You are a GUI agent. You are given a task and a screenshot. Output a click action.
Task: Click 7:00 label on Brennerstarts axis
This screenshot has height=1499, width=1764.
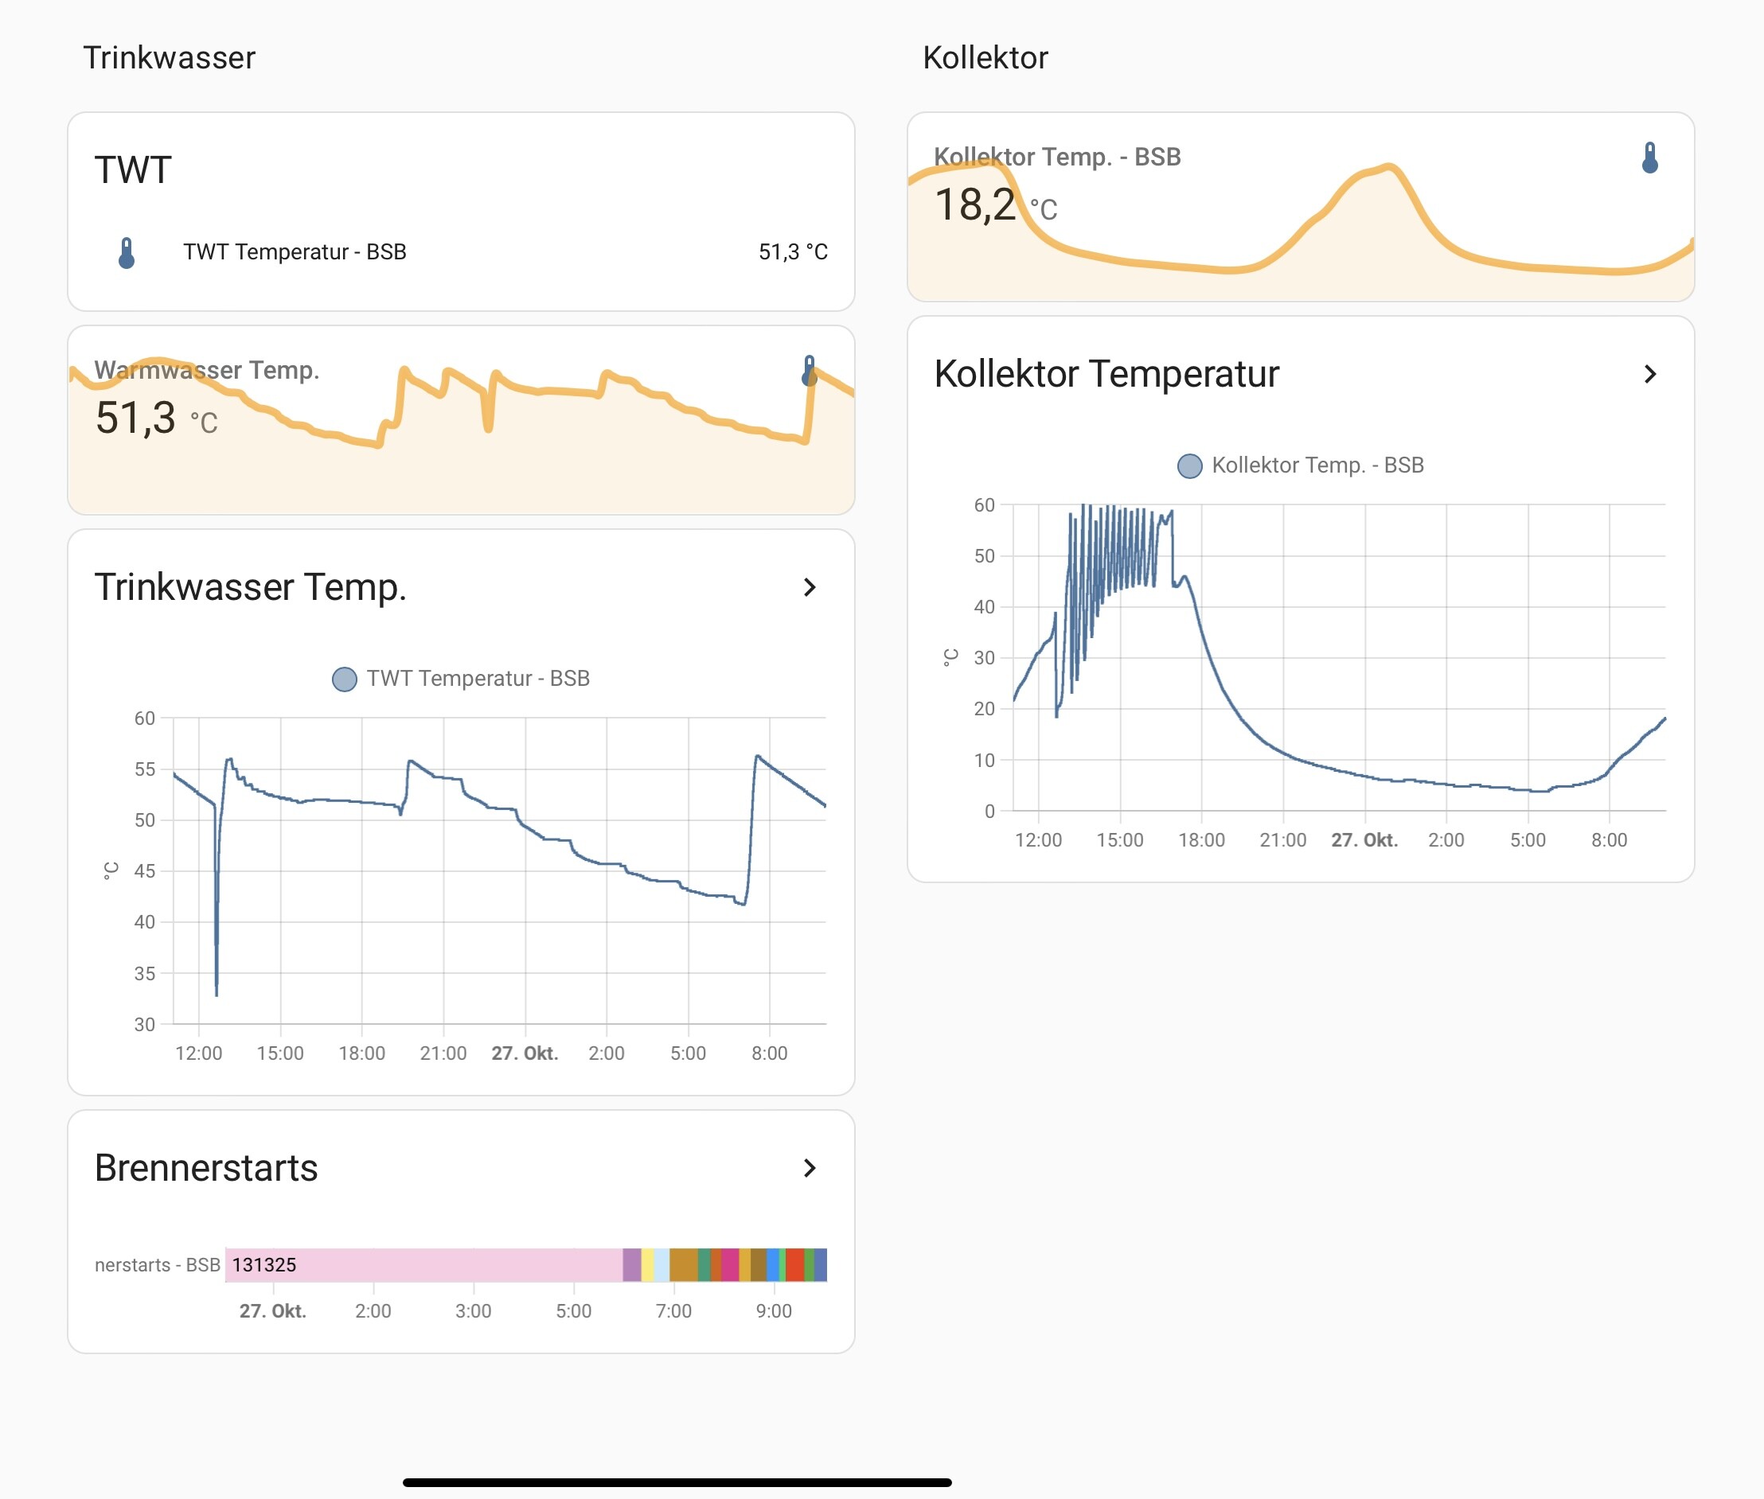click(673, 1311)
